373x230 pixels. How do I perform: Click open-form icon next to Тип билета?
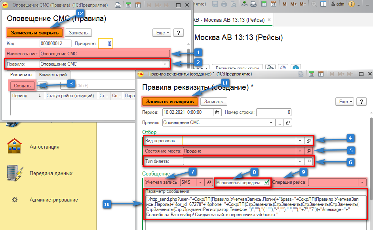308,161
